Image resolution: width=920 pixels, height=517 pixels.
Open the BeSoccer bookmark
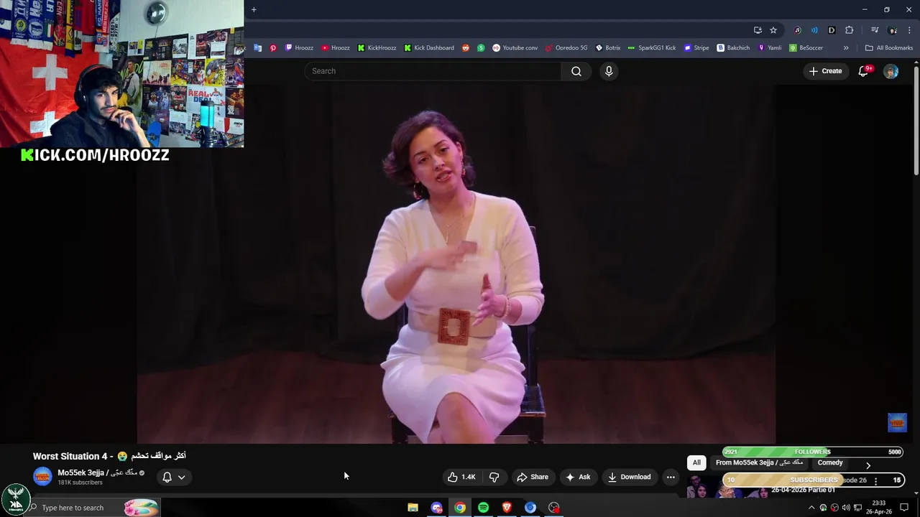806,48
